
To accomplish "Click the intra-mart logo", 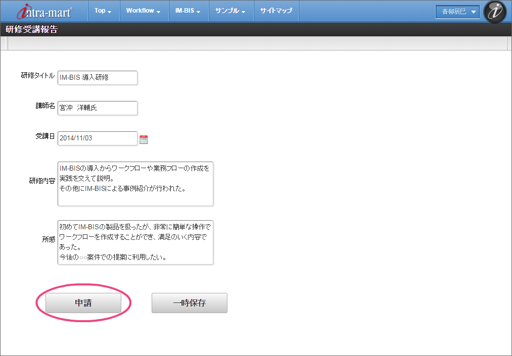I will pos(44,11).
